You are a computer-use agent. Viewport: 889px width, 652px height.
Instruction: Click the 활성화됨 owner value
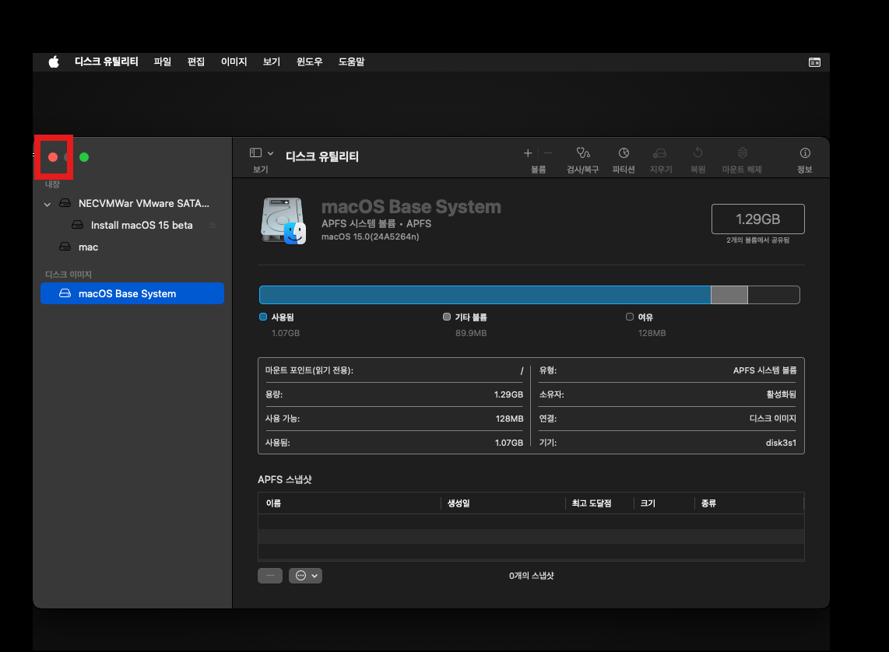(x=781, y=394)
